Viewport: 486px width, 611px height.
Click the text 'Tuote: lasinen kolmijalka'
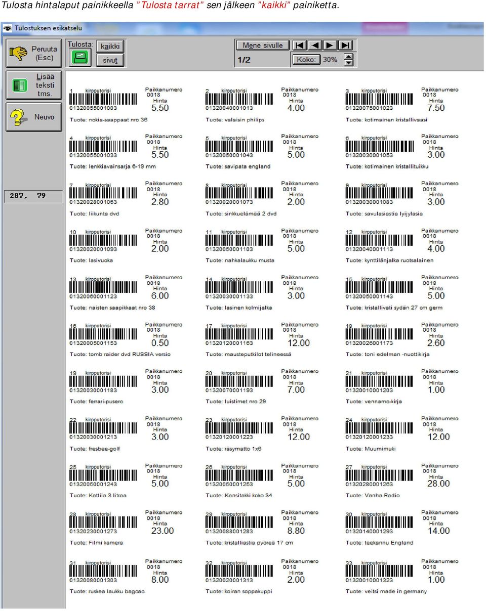click(239, 308)
